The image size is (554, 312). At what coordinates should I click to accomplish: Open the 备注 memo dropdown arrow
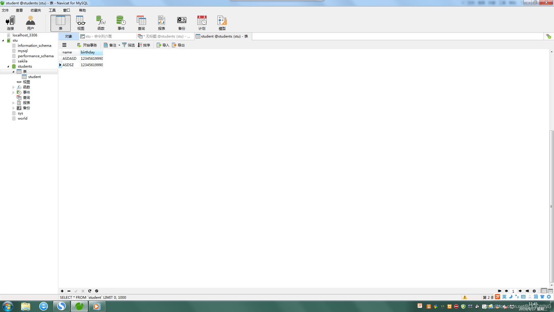(x=119, y=45)
